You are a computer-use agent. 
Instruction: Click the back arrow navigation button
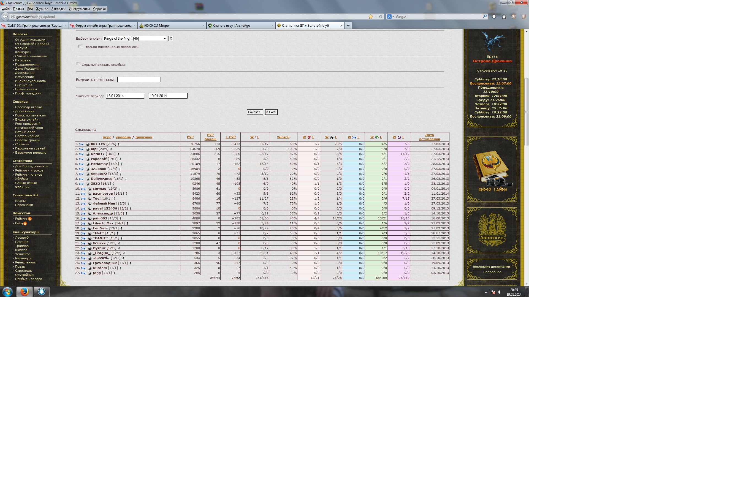[x=5, y=17]
